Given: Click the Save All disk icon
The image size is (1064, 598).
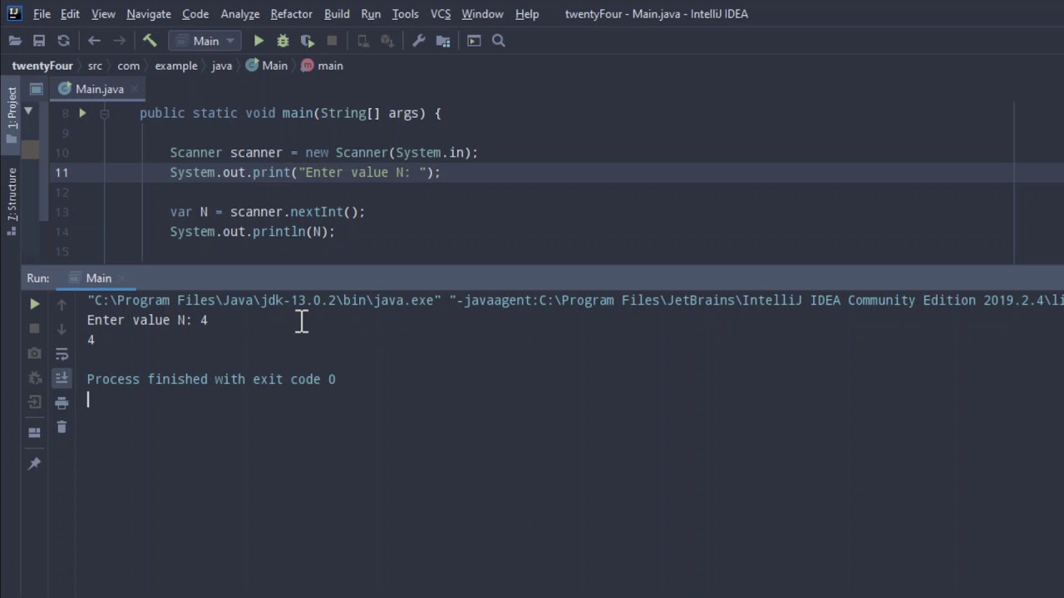Looking at the screenshot, I should pos(39,41).
